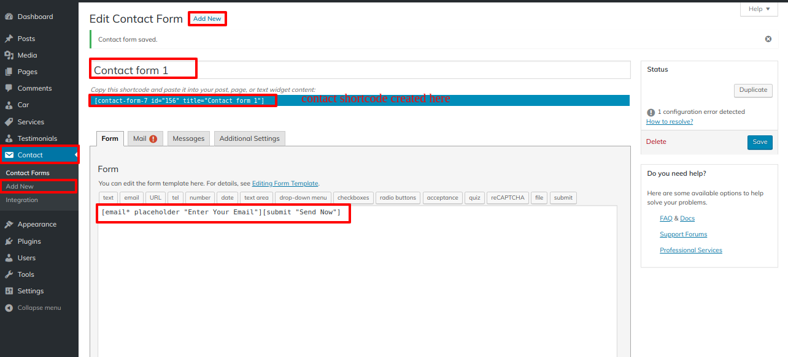Expand the Help dropdown panel
The height and width of the screenshot is (357, 788).
tap(759, 9)
